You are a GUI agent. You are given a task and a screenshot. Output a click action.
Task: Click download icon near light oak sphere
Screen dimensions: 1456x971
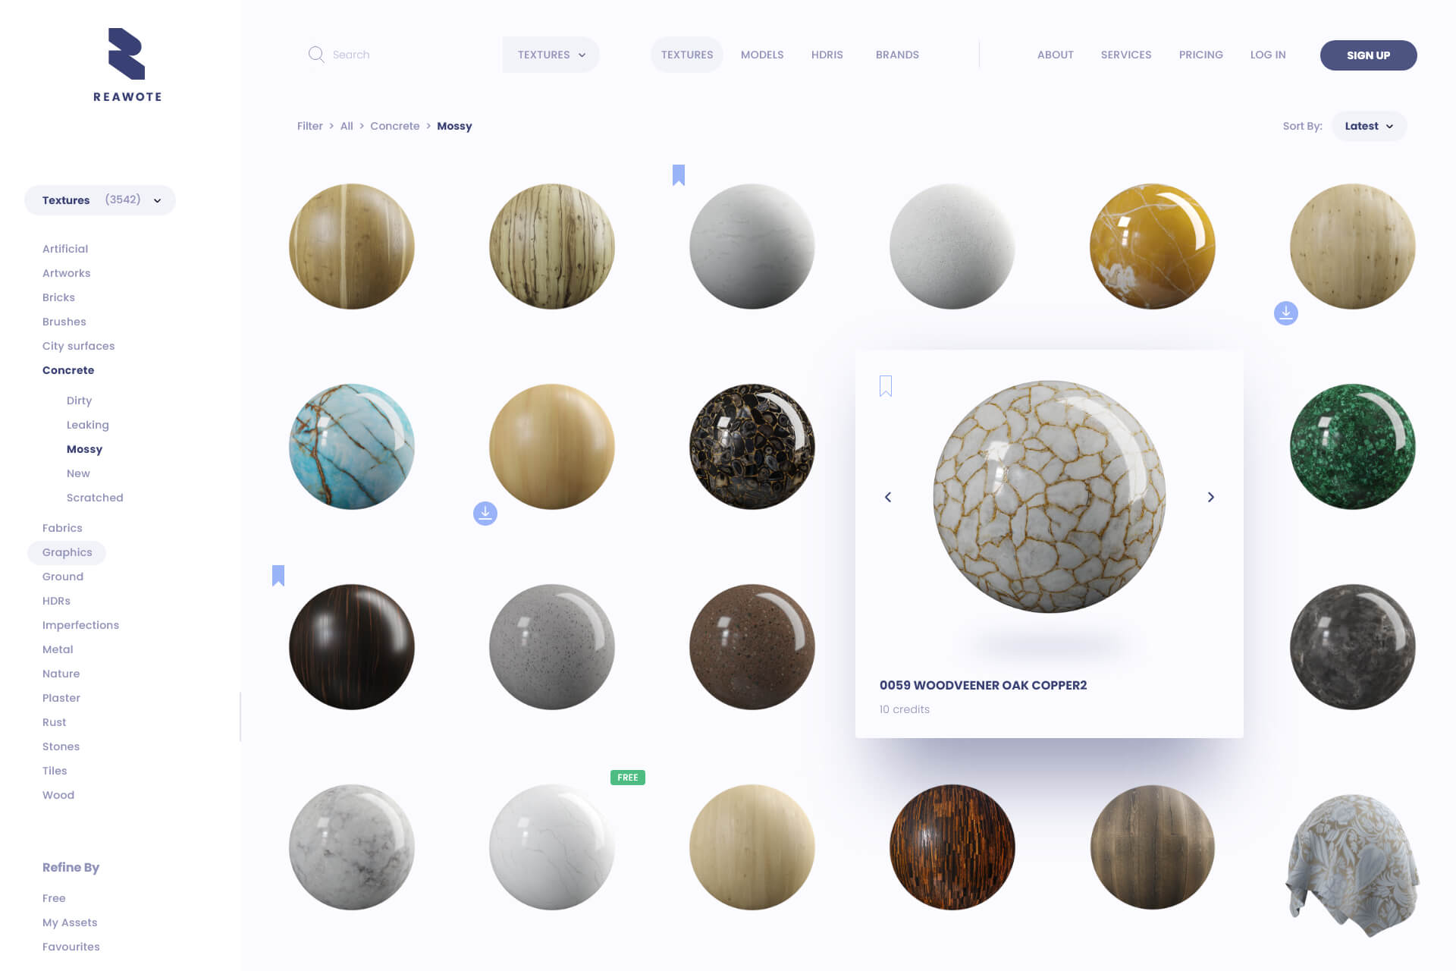(1285, 313)
